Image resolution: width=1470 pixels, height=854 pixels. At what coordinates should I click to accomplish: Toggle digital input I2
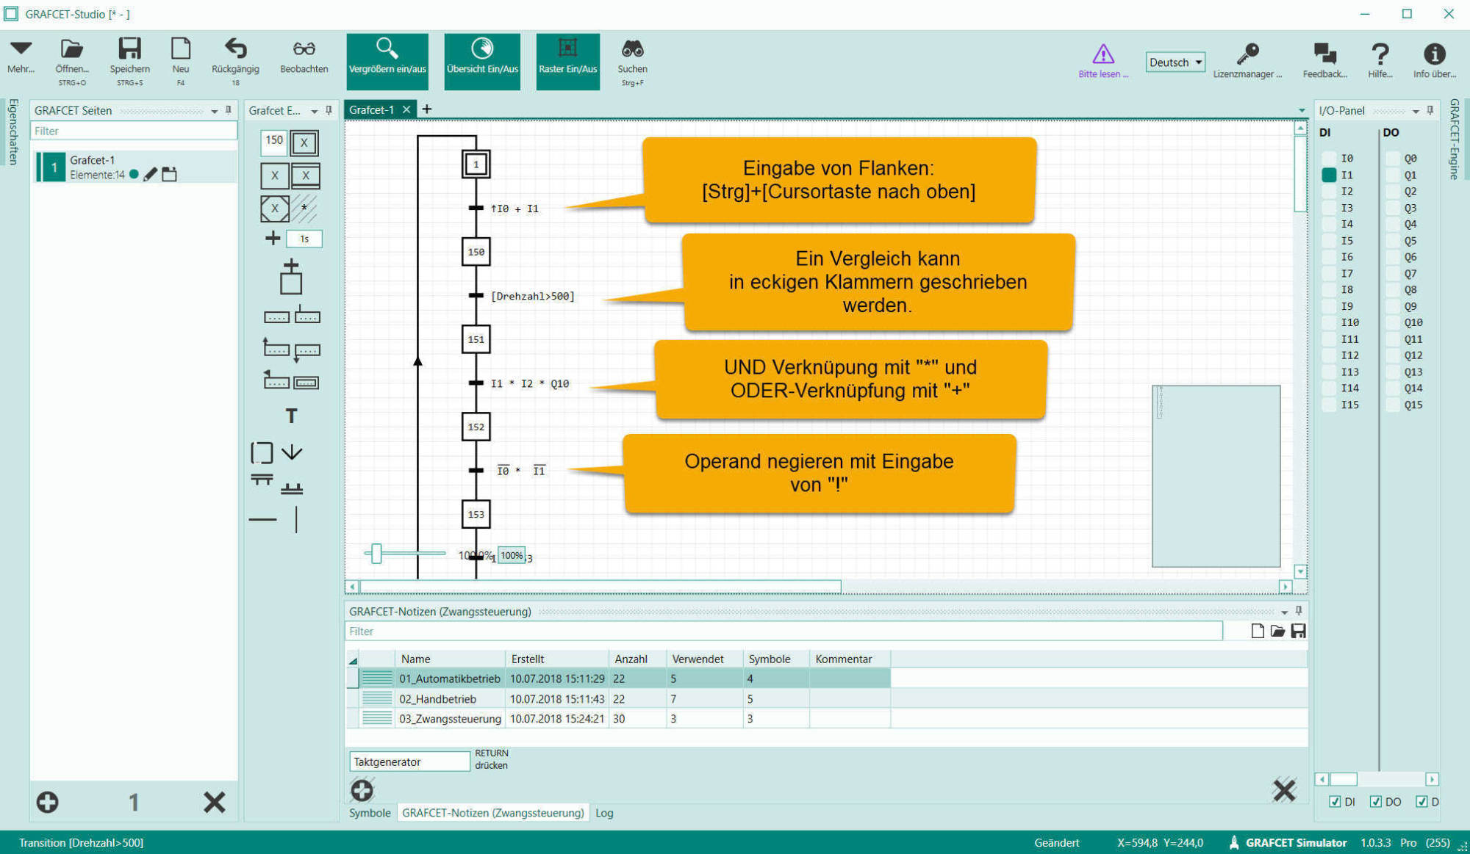(1329, 191)
